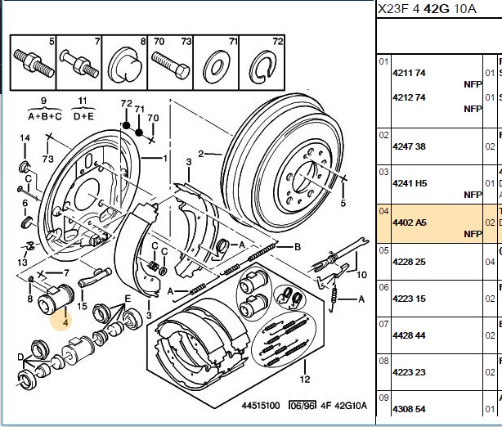Click the stud bolt thumbnail numbered 5
Viewport: 502px width, 427px height.
click(34, 62)
